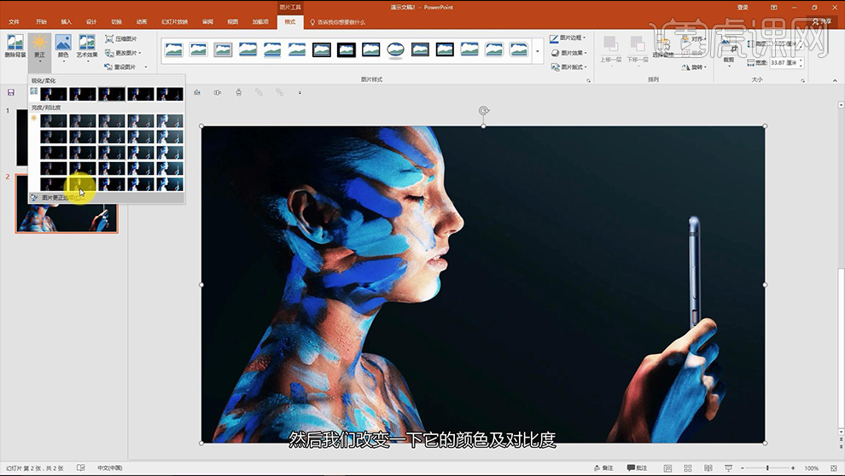This screenshot has width=845, height=476.
Task: Select the center brightness/contrast preset
Action: [x=112, y=153]
